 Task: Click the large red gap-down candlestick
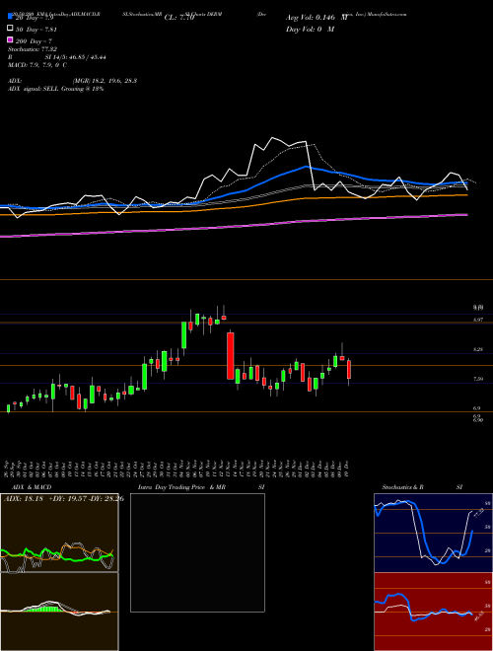[231, 356]
